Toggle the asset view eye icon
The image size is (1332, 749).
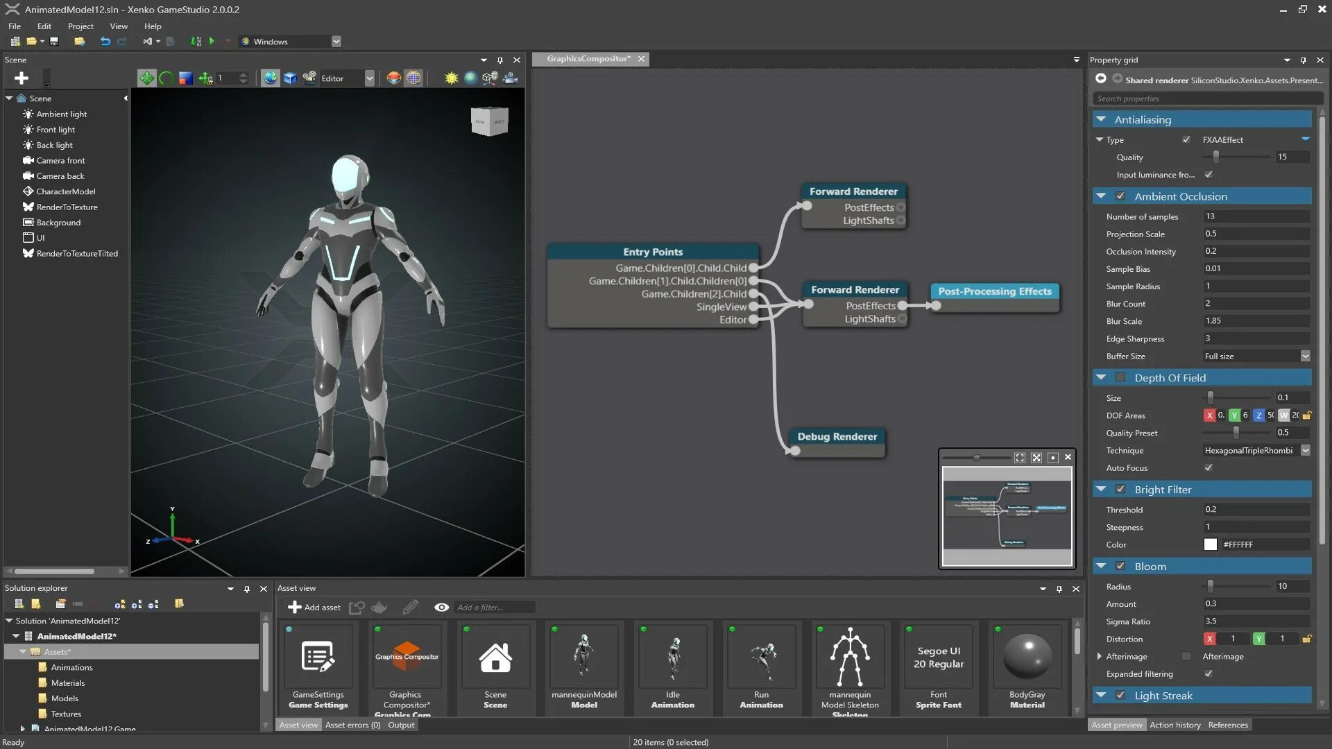[x=441, y=608]
